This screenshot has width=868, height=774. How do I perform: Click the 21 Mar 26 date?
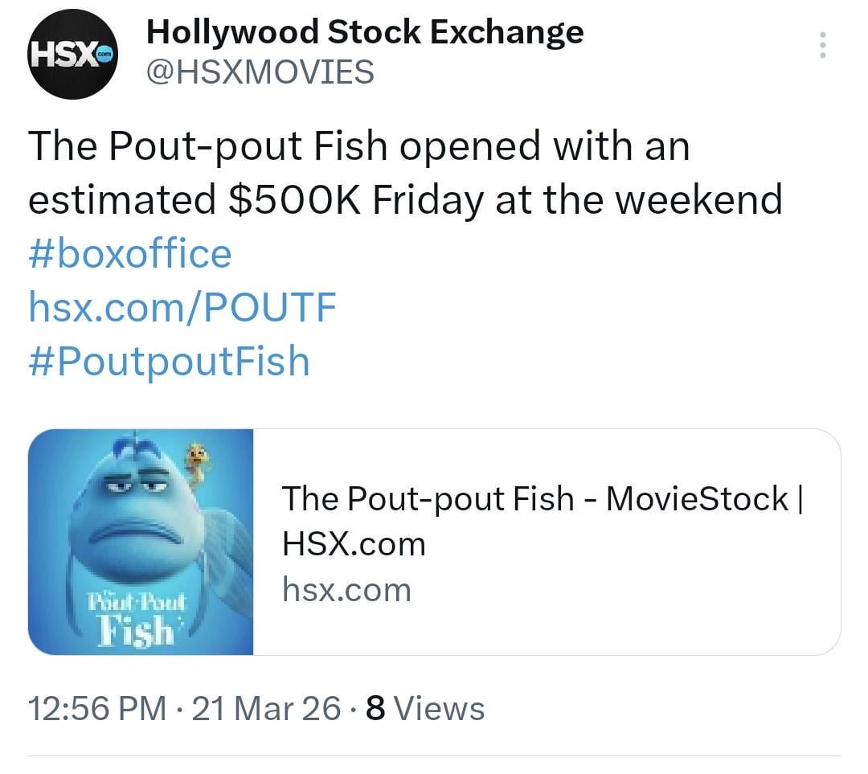(x=267, y=709)
